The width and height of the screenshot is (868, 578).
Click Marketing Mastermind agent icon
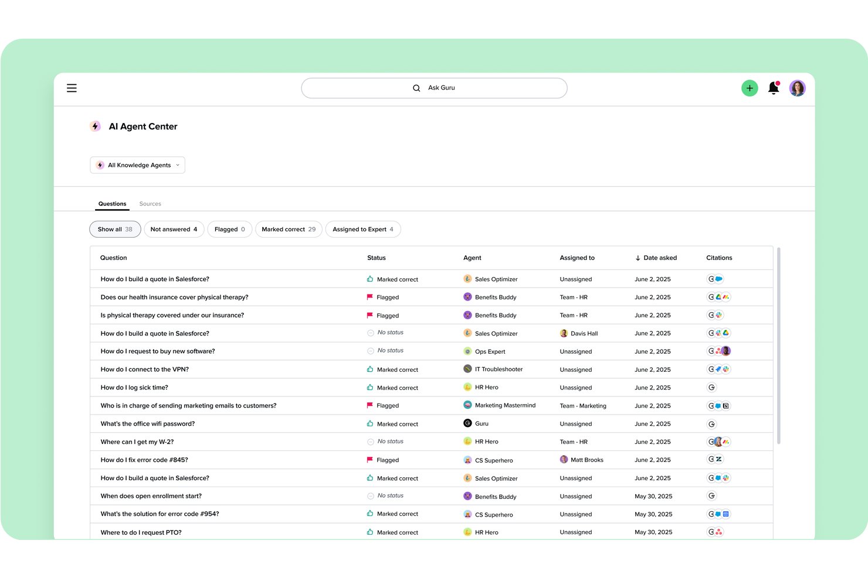pyautogui.click(x=467, y=405)
